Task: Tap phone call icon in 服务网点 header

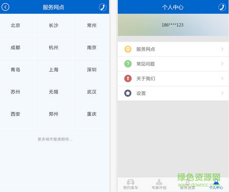Action: (x=102, y=7)
